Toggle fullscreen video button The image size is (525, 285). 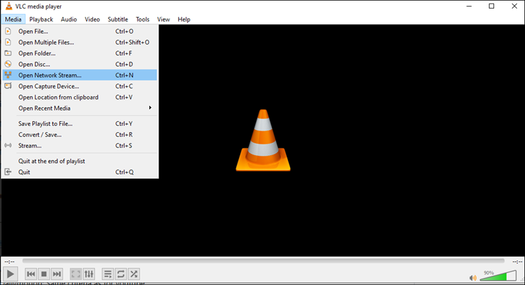[76, 274]
